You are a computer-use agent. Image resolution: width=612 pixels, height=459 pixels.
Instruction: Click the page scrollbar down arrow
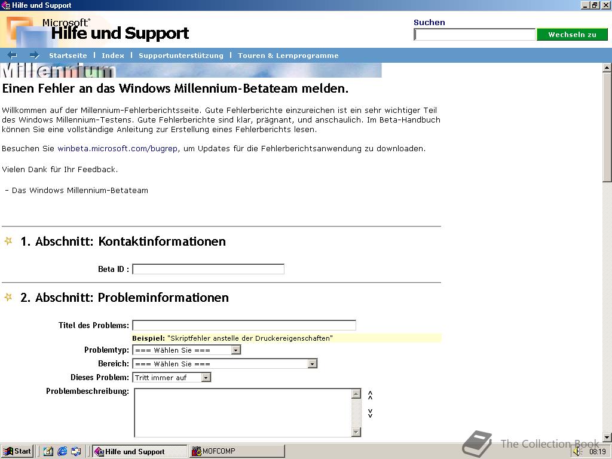(607, 437)
